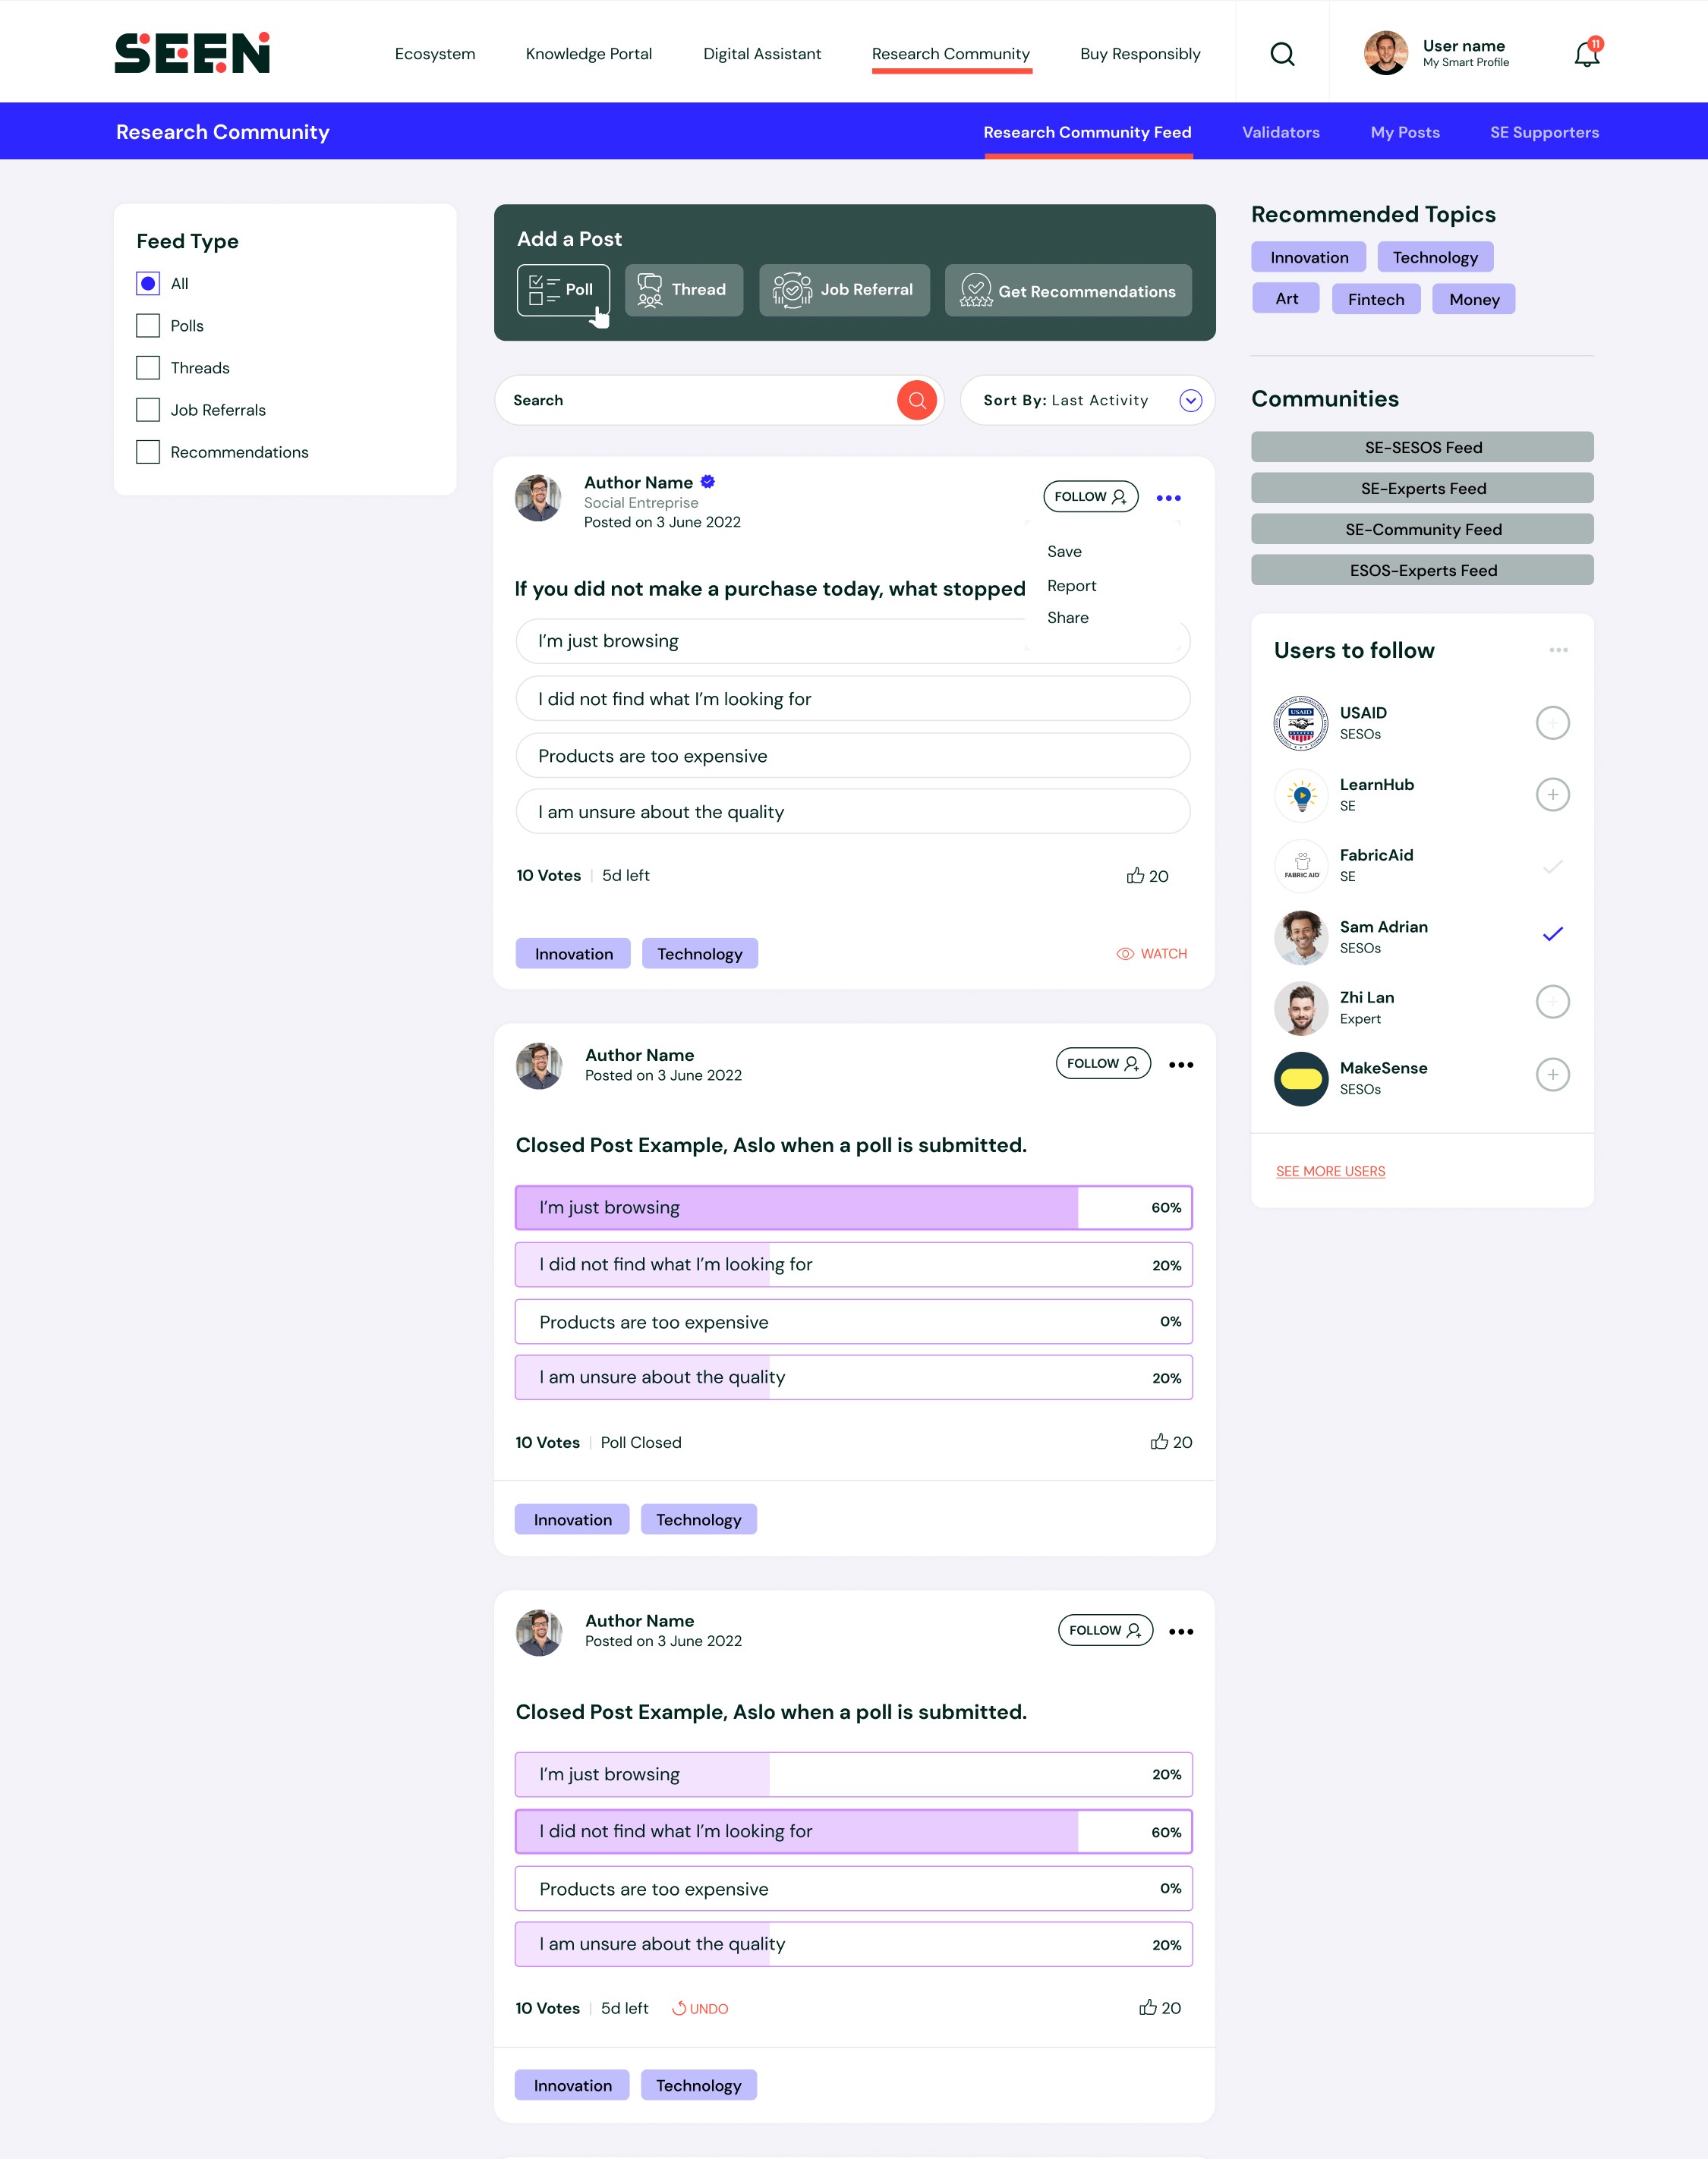Enable the Threads feed type filter
This screenshot has height=2159, width=1708.
pos(148,368)
